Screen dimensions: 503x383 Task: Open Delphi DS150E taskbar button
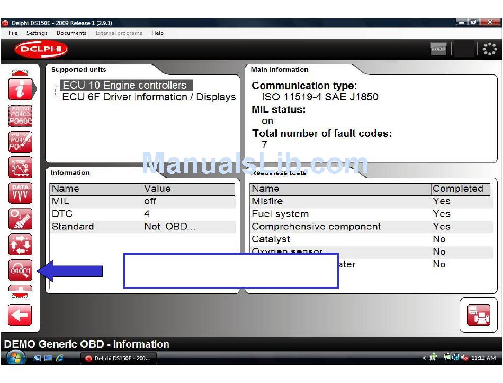tap(119, 358)
